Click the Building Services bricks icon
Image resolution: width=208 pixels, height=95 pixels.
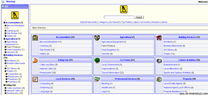(x=159, y=38)
